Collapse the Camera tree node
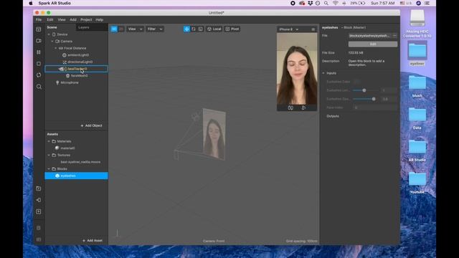The width and height of the screenshot is (459, 258). click(x=52, y=42)
